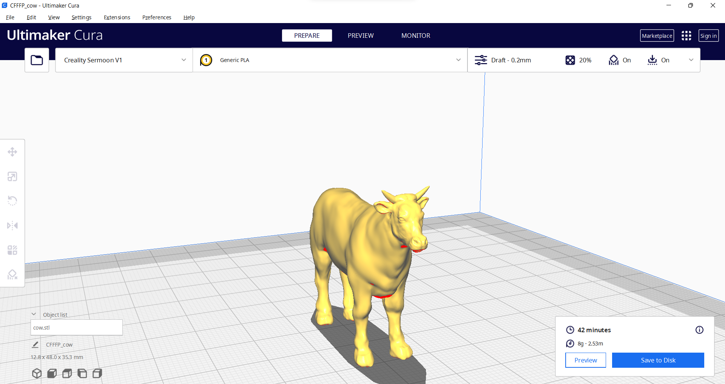
Task: Click the Save to Disk button
Action: pyautogui.click(x=658, y=360)
